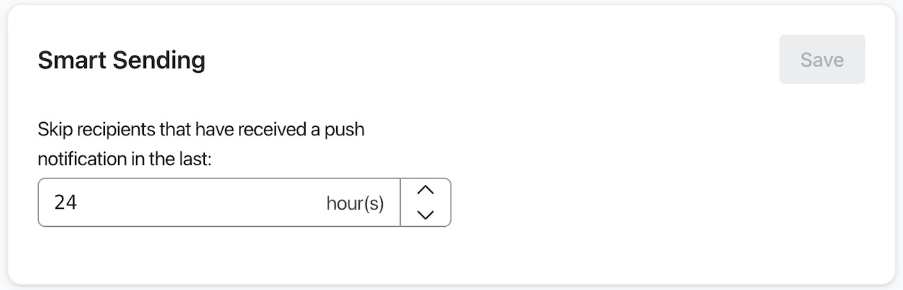Screen dimensions: 903x290
Task: Click the Smart Sending heading
Action: pyautogui.click(x=122, y=60)
